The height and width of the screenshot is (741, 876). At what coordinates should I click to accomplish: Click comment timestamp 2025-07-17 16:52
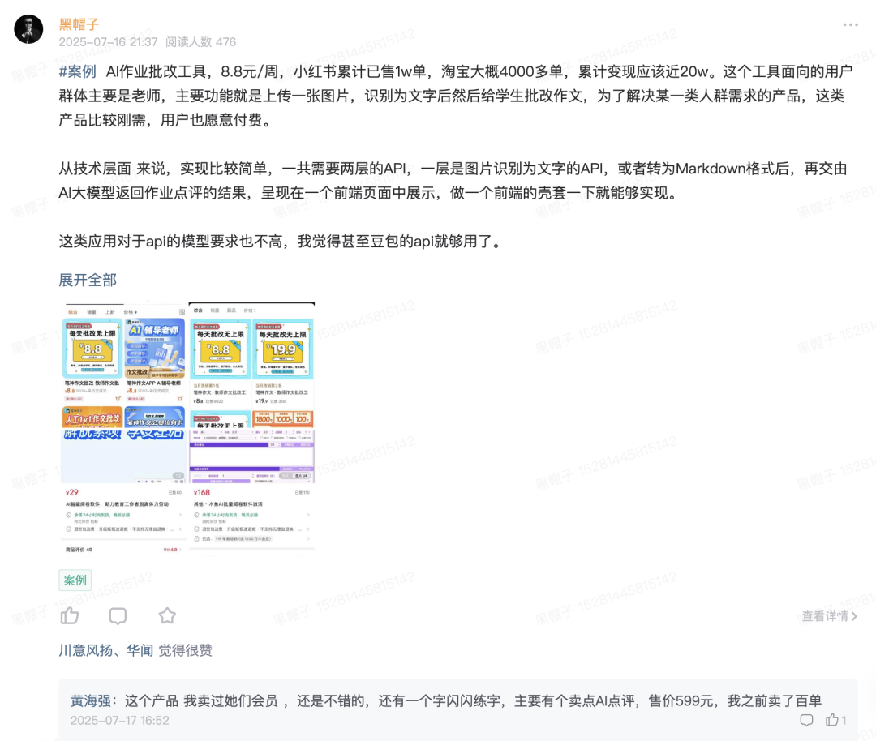click(119, 721)
